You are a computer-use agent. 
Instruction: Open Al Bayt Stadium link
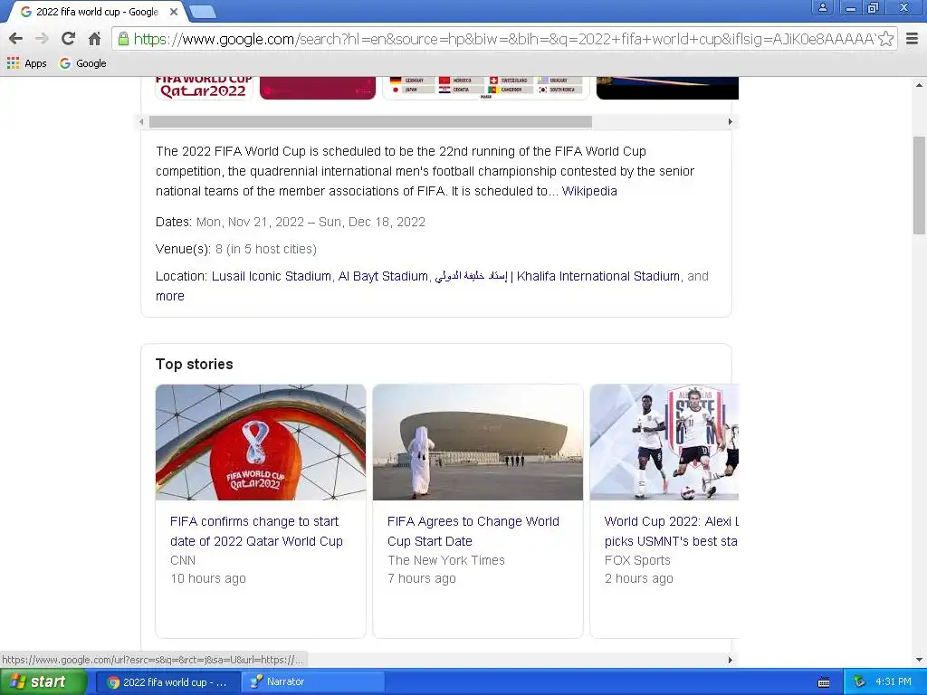[383, 276]
